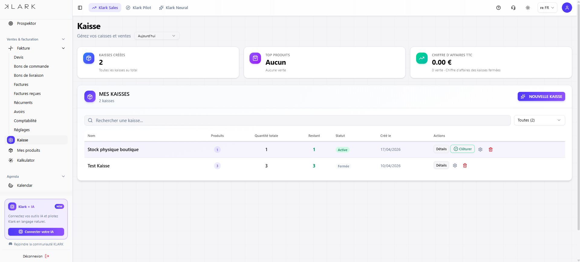This screenshot has width=580, height=262.
Task: Open Réglages in the sidebar
Action: pyautogui.click(x=22, y=130)
